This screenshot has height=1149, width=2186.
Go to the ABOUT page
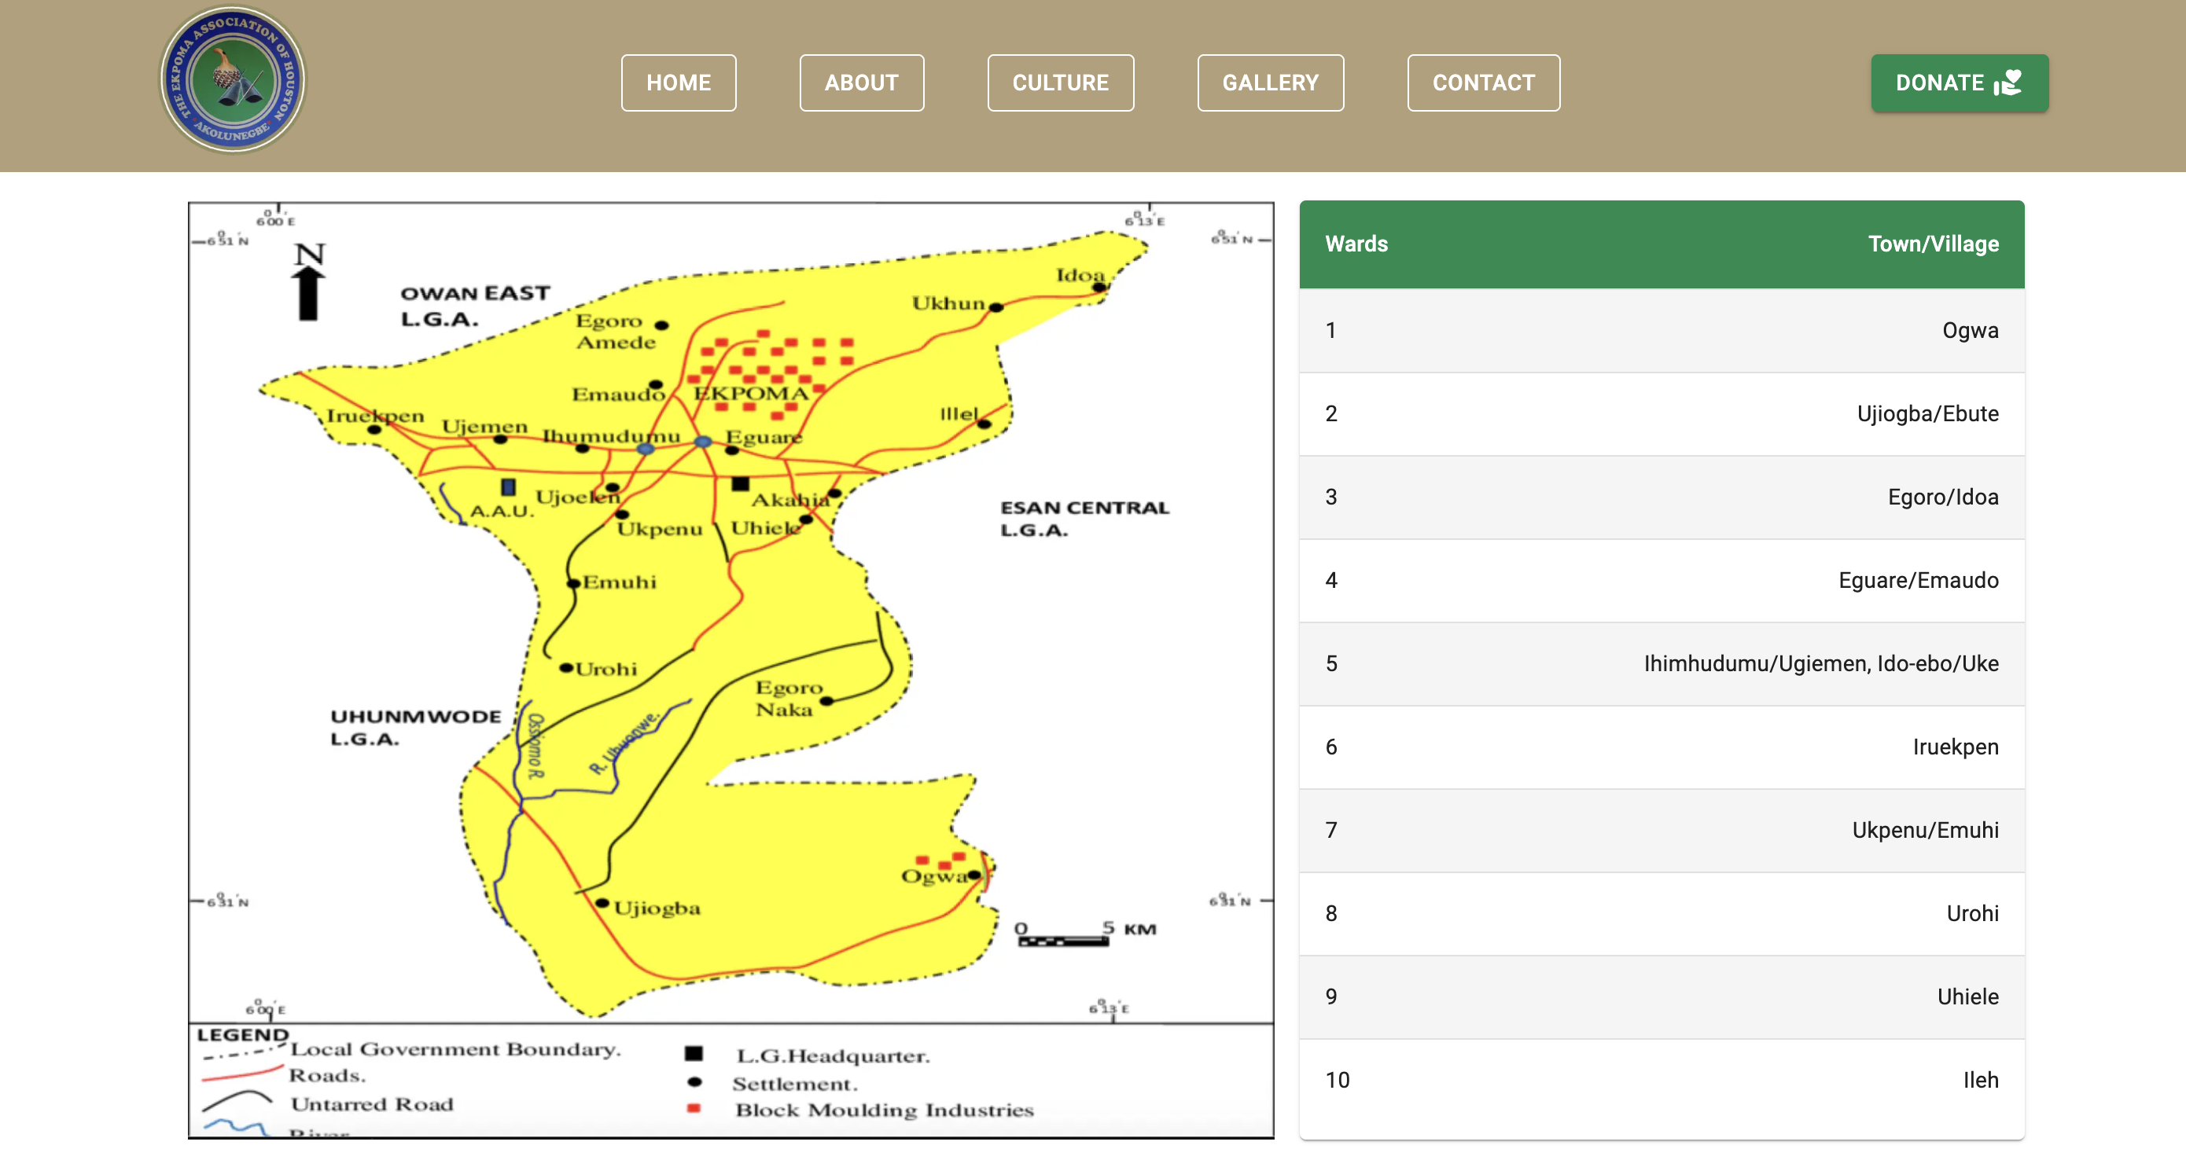(860, 83)
